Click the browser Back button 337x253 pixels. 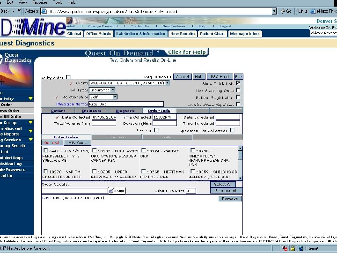click(x=5, y=11)
